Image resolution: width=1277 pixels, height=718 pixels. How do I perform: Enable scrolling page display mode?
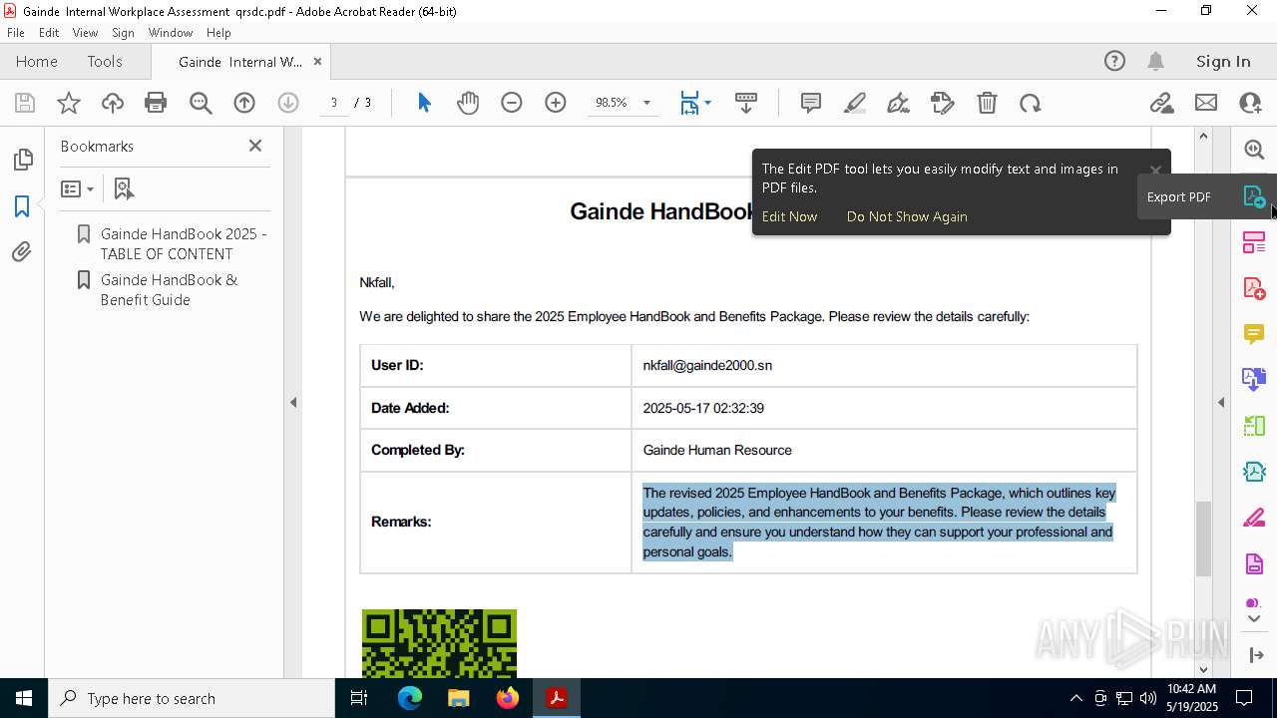click(x=746, y=103)
